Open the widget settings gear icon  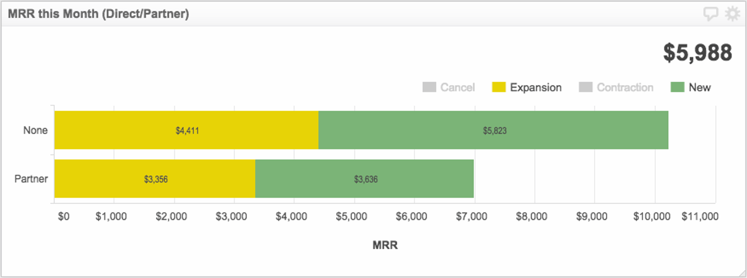[x=732, y=14]
